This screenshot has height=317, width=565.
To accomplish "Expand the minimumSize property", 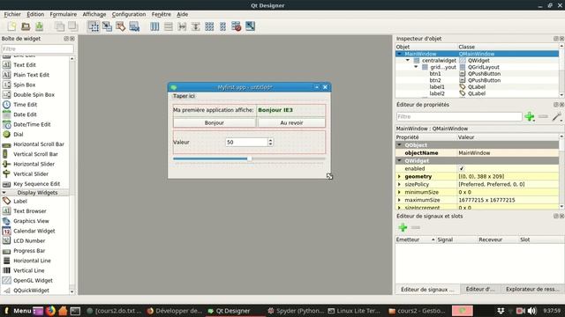I will coord(399,192).
